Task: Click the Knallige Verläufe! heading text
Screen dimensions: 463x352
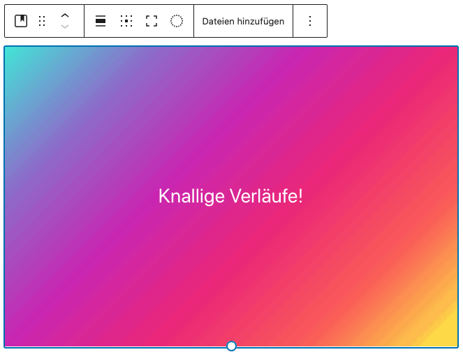Action: [230, 196]
